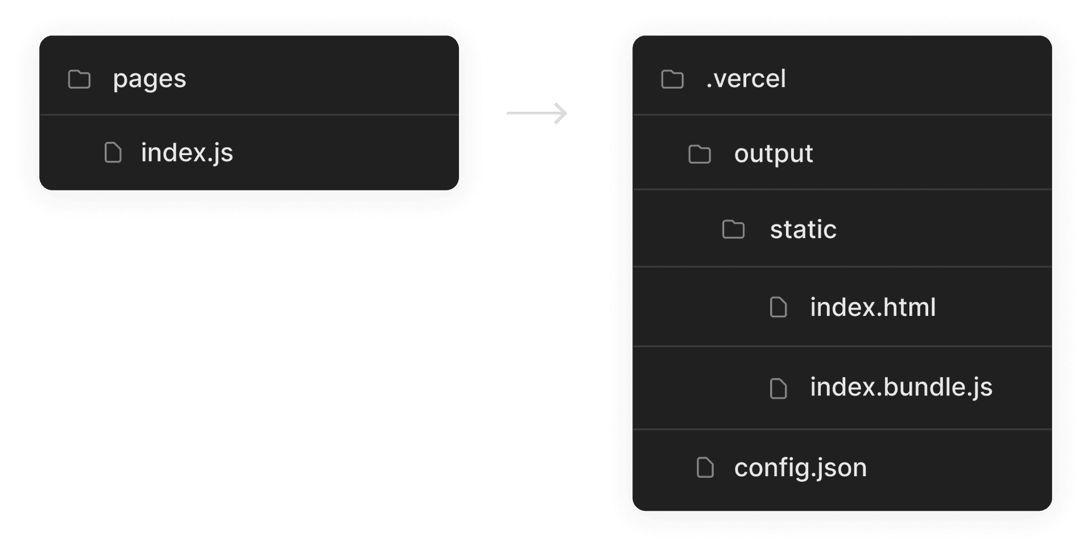This screenshot has height=554, width=1092.
Task: Open the index.js file name
Action: click(187, 152)
